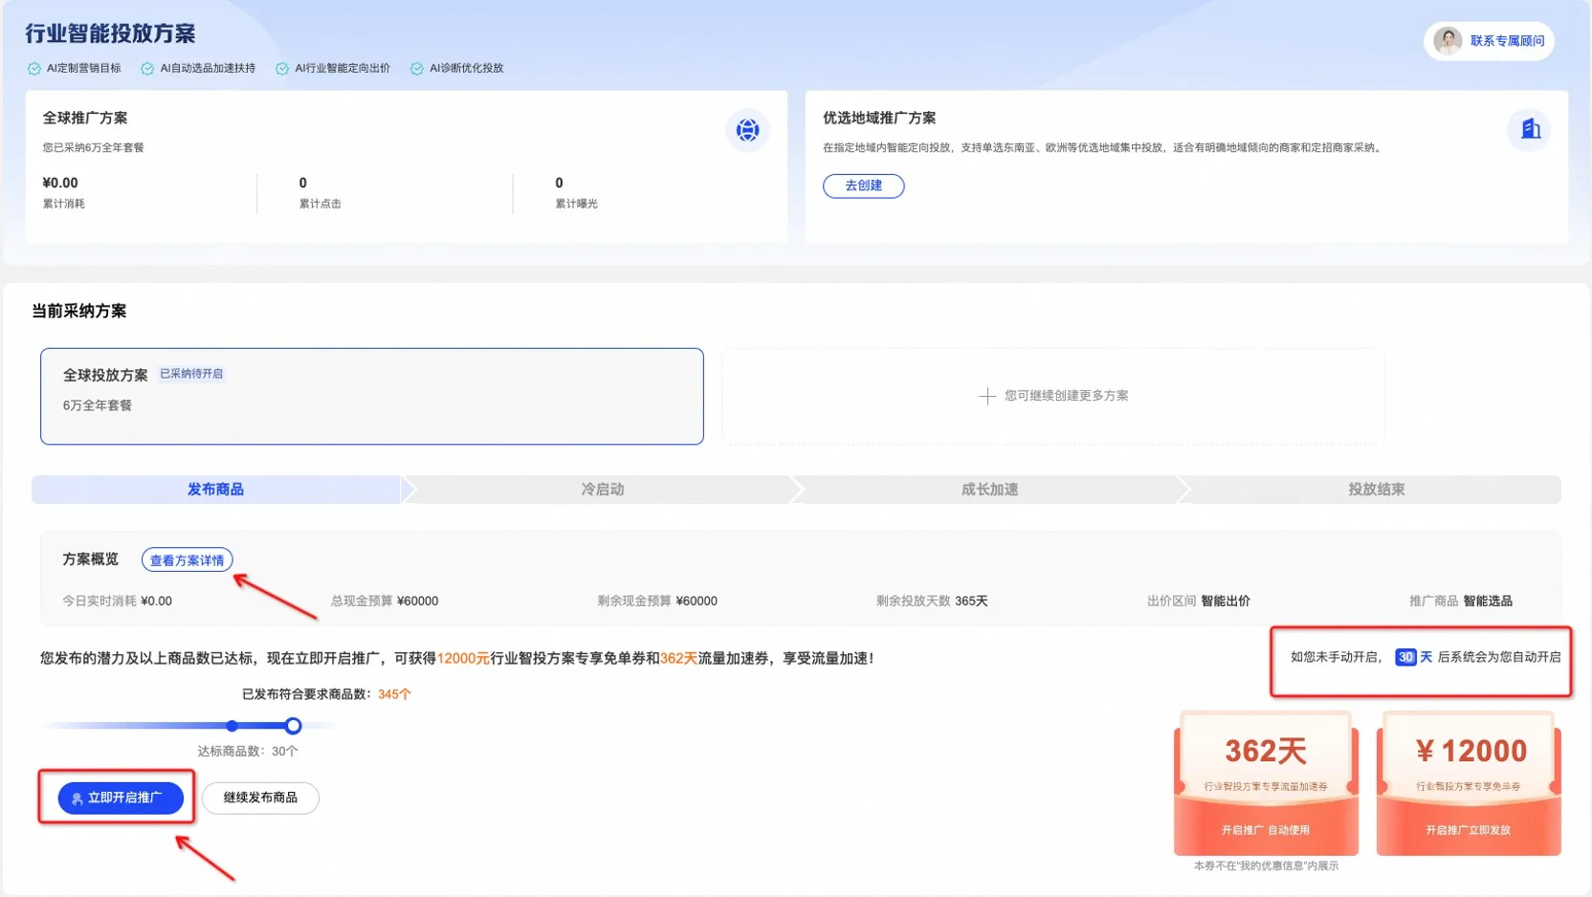Click the building icon in 优选地域推广方案 card

[x=1529, y=129]
